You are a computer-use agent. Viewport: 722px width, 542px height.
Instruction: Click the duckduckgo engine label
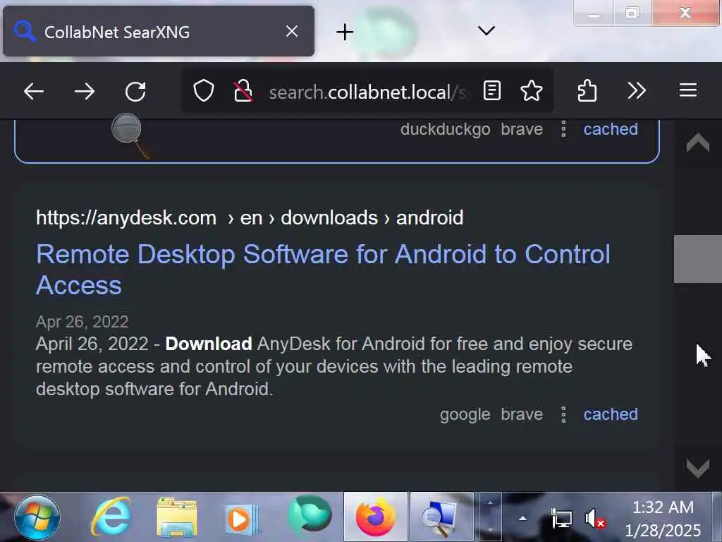tap(446, 130)
